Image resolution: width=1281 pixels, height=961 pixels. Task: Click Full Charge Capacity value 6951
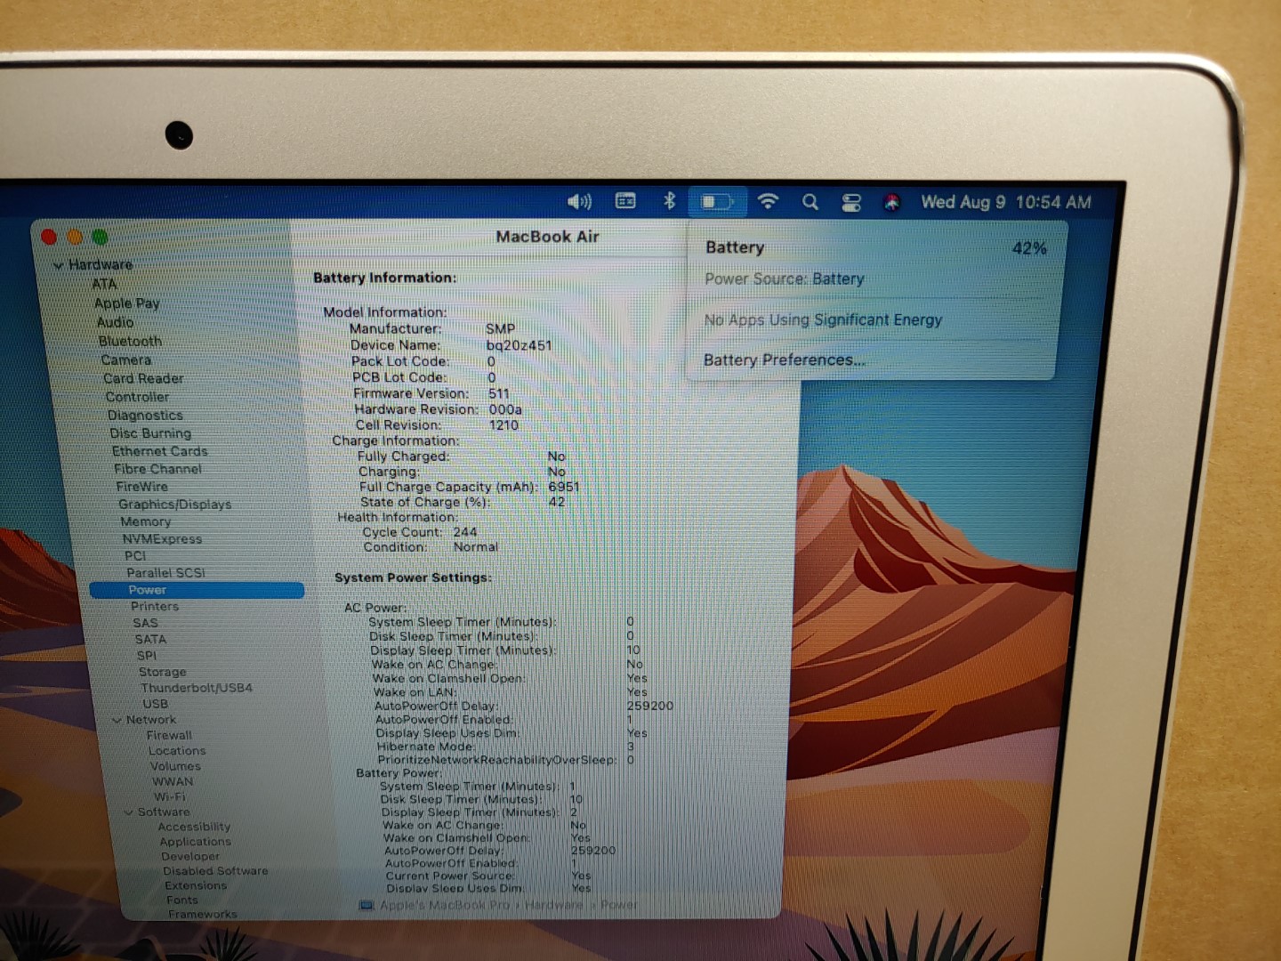point(564,487)
